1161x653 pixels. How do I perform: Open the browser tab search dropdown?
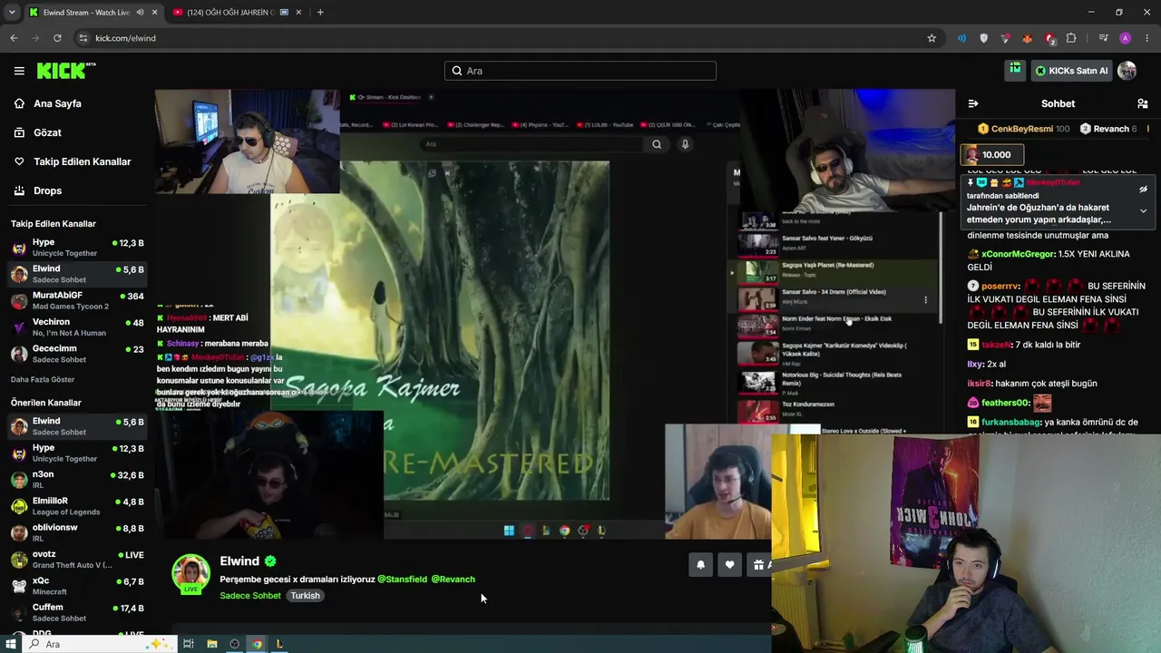pyautogui.click(x=11, y=13)
